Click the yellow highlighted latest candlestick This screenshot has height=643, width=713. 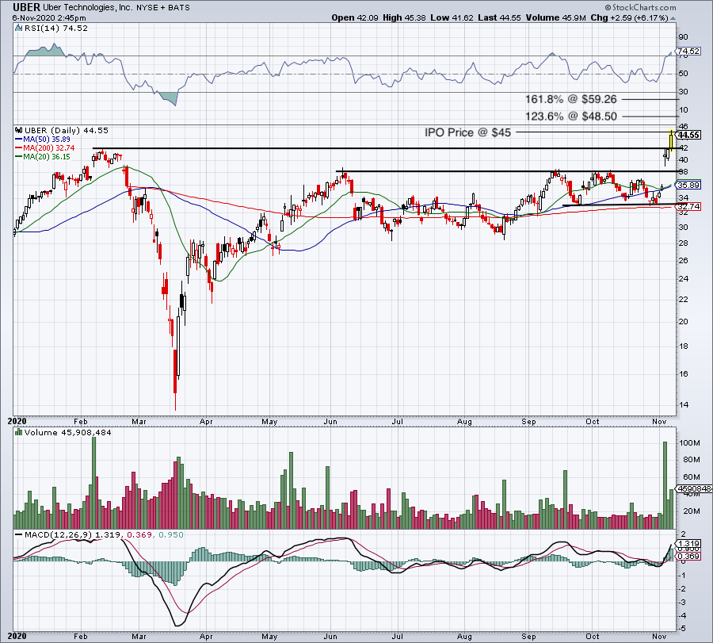coord(671,140)
